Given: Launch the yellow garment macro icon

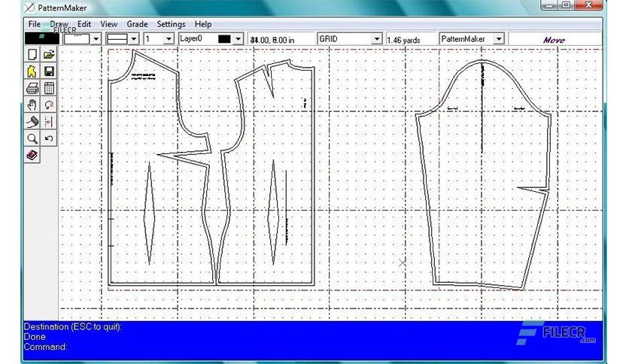Looking at the screenshot, I should point(32,71).
